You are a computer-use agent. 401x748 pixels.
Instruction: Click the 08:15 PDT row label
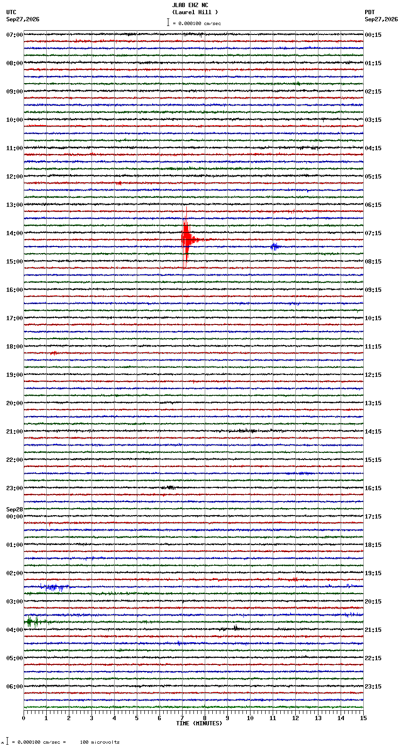(x=373, y=262)
